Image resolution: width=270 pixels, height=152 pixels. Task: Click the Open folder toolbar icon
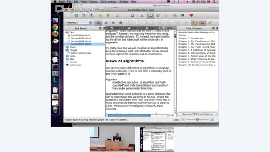click(76, 15)
